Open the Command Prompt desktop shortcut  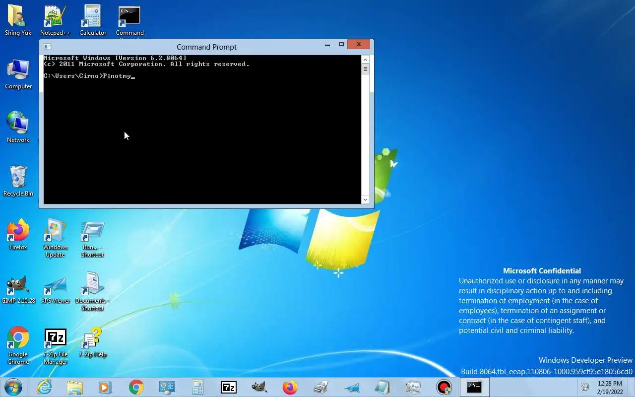[129, 21]
